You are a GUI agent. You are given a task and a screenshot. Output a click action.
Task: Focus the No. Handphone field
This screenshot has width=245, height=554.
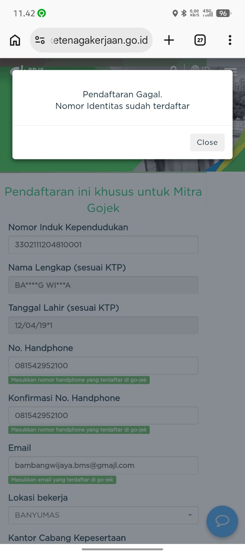(103, 366)
